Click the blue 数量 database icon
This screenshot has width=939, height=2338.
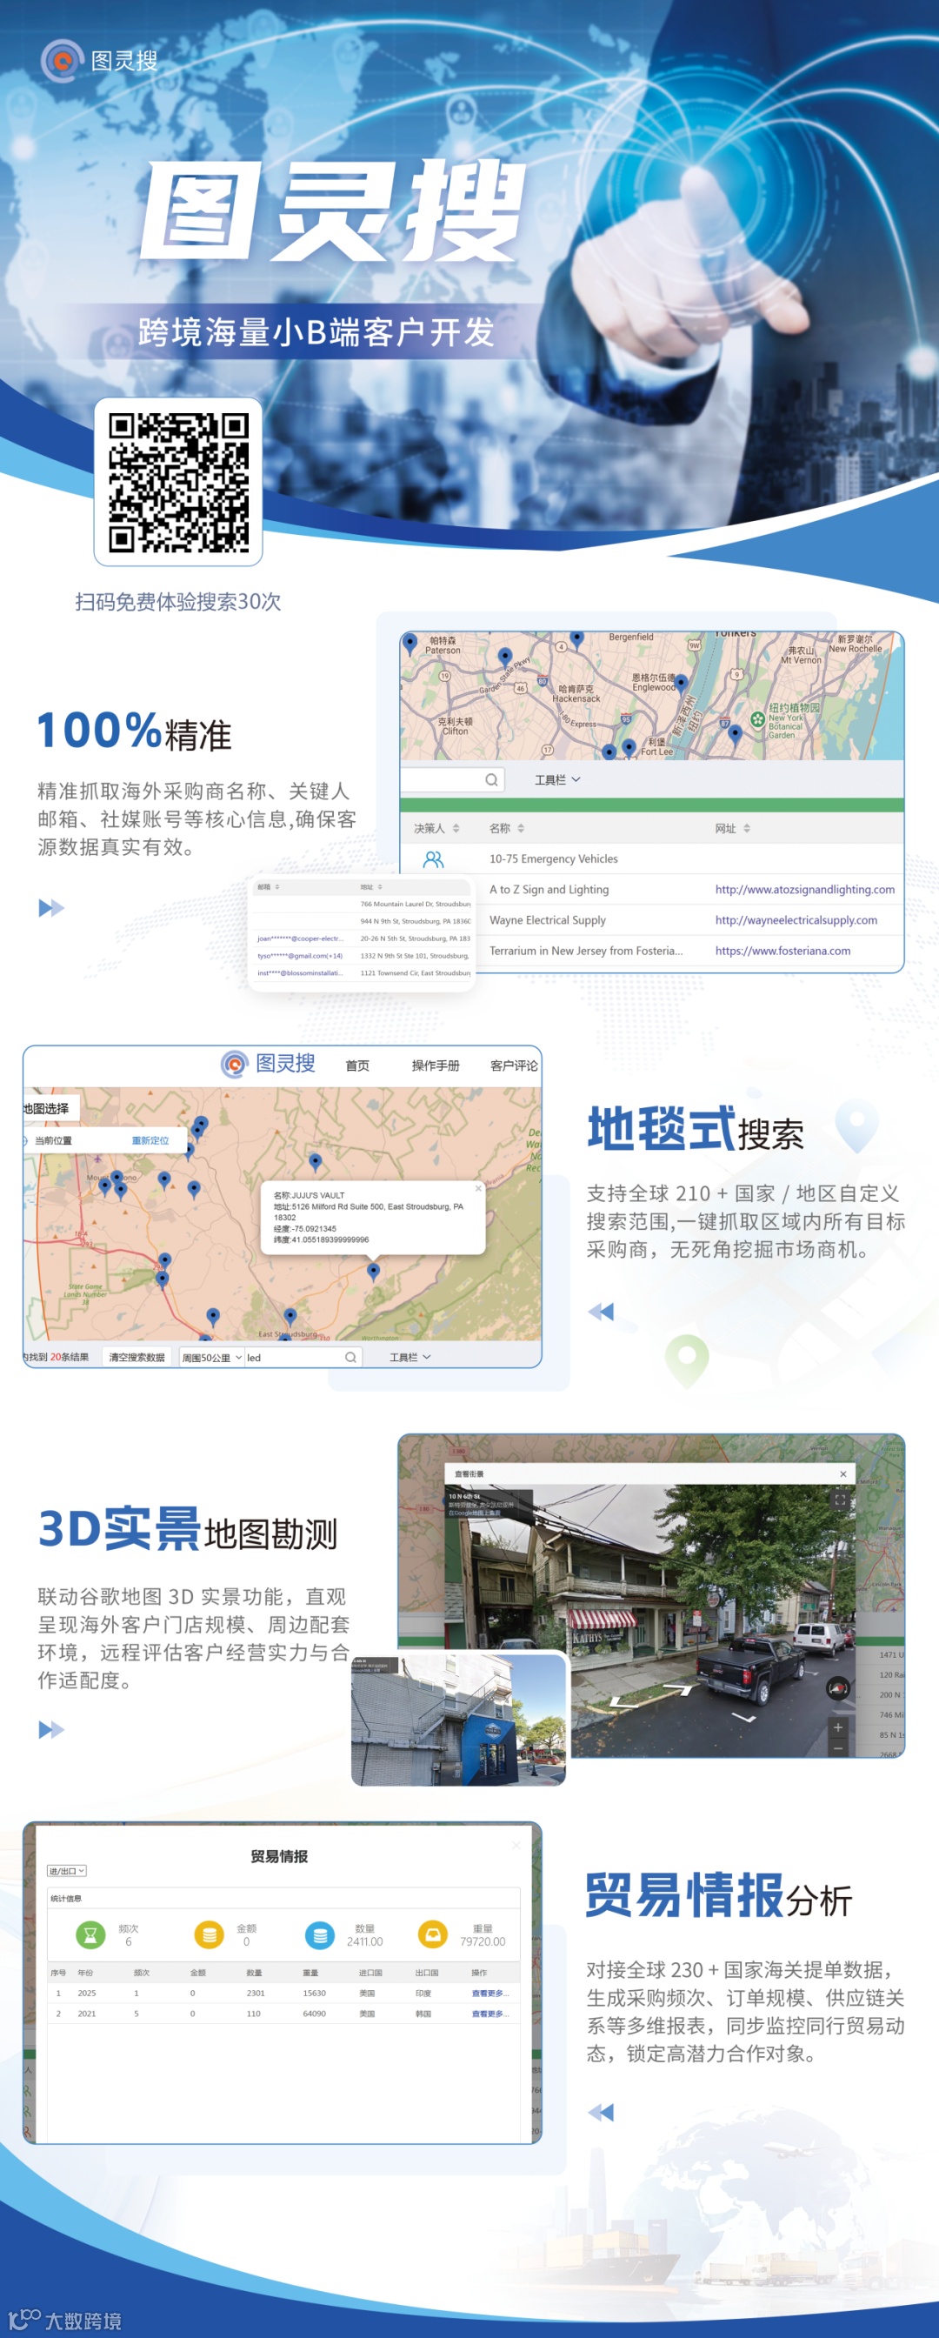319,1935
